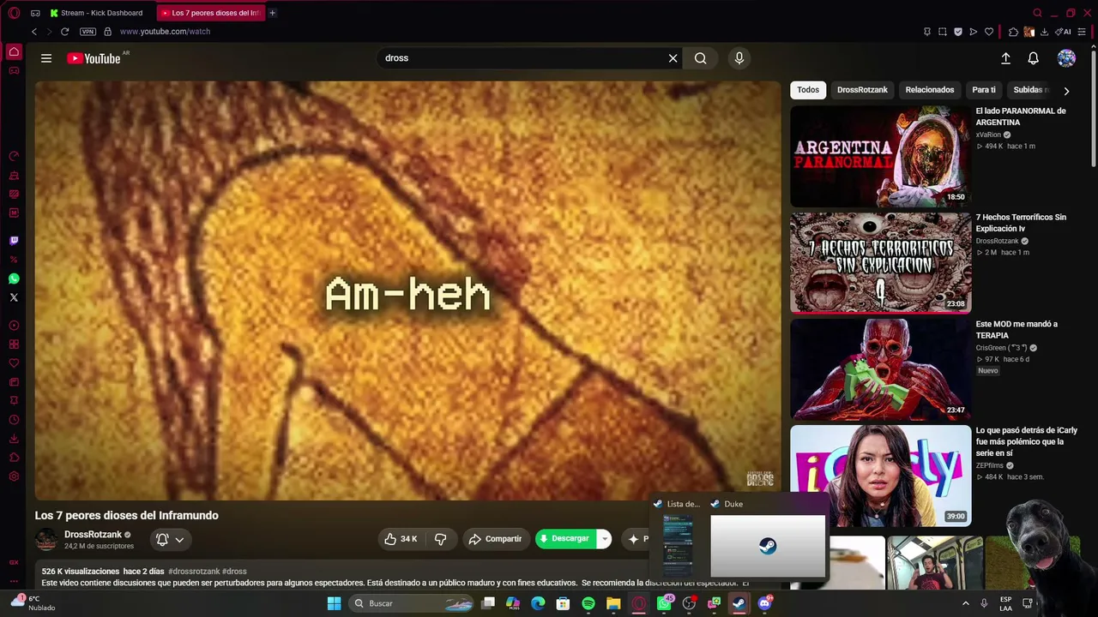
Task: Select the Todos filter chip
Action: coord(808,90)
